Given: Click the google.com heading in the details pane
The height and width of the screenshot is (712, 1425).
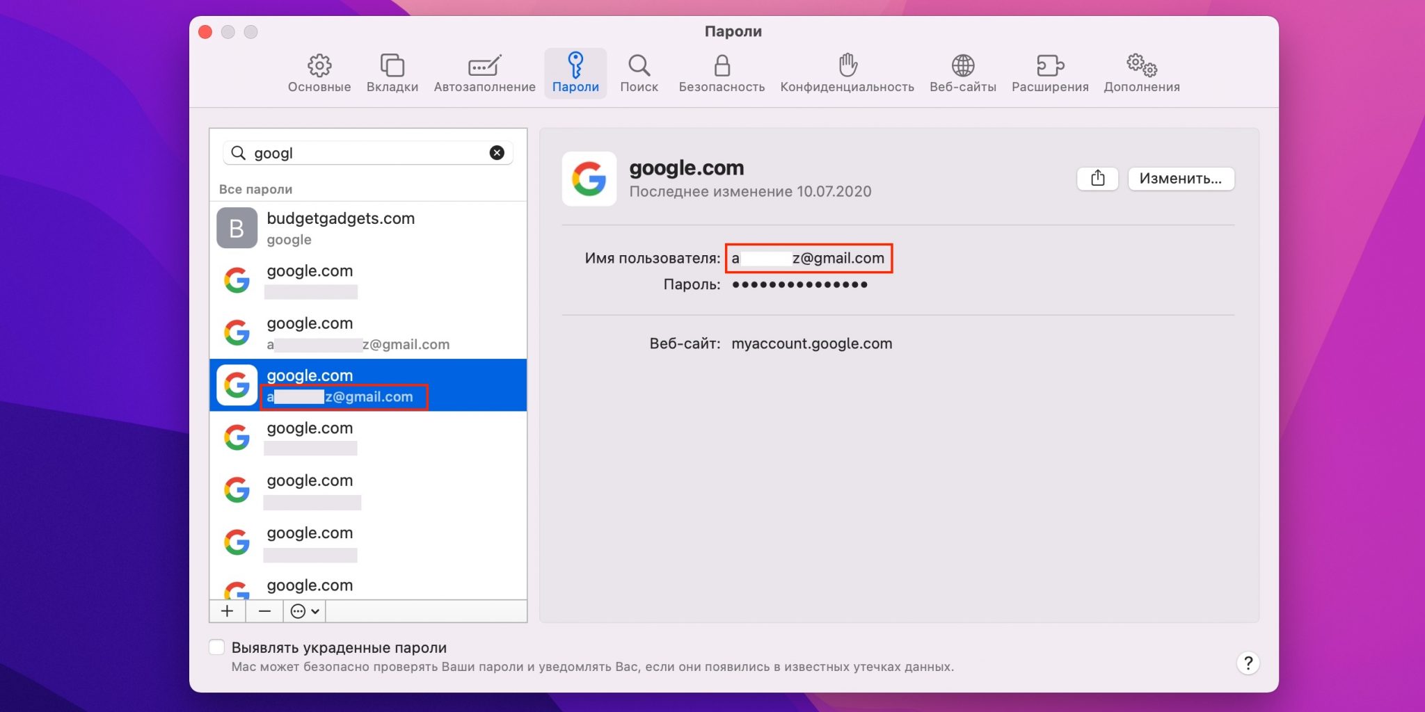Looking at the screenshot, I should [x=687, y=168].
